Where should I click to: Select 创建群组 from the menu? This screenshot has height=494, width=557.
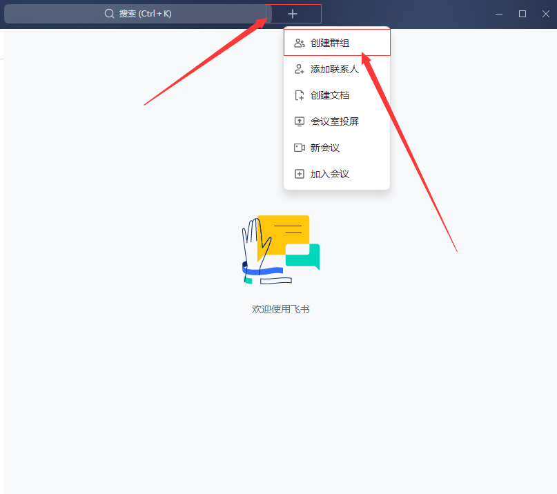[x=337, y=43]
